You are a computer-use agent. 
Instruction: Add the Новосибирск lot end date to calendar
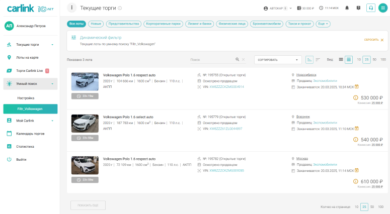357,86
